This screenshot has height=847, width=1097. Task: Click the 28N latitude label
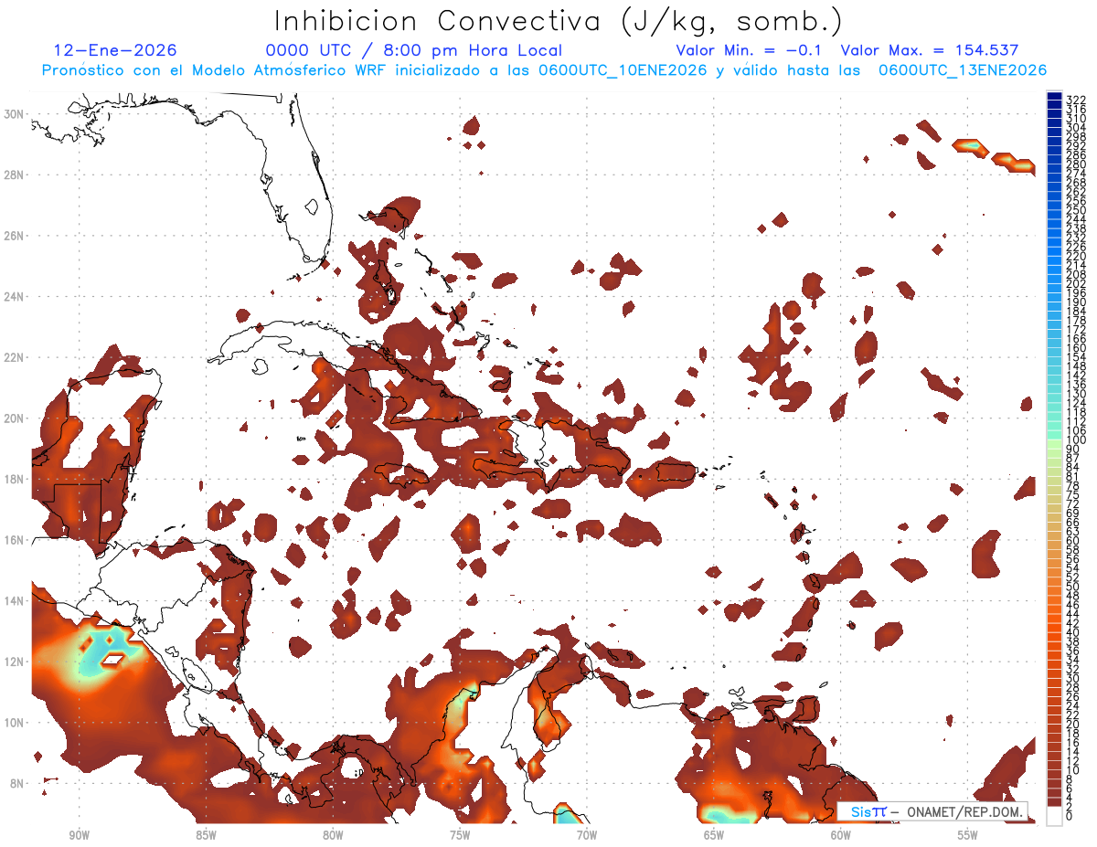[15, 175]
